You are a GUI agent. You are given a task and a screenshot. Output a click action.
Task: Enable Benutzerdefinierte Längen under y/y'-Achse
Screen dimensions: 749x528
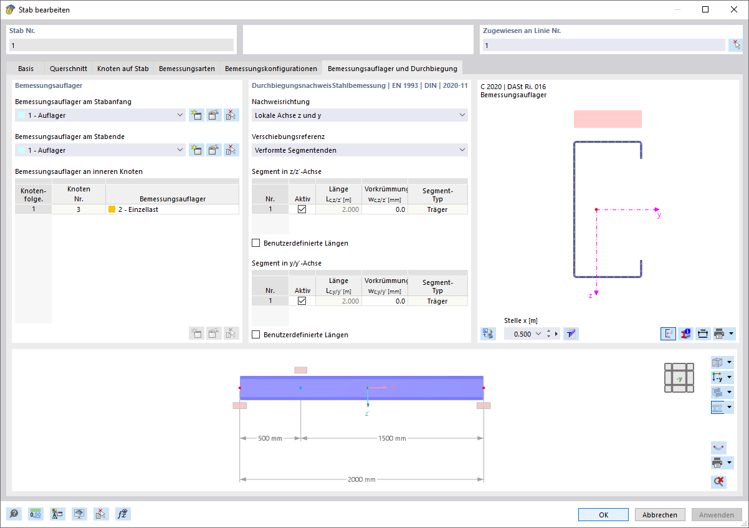click(x=256, y=335)
